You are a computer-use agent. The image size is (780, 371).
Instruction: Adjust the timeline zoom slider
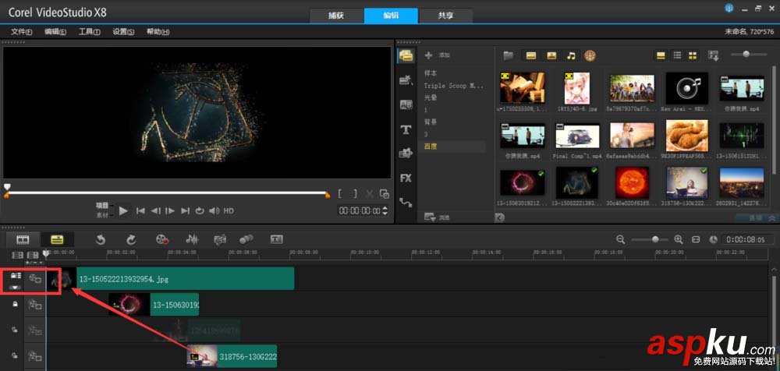click(649, 240)
